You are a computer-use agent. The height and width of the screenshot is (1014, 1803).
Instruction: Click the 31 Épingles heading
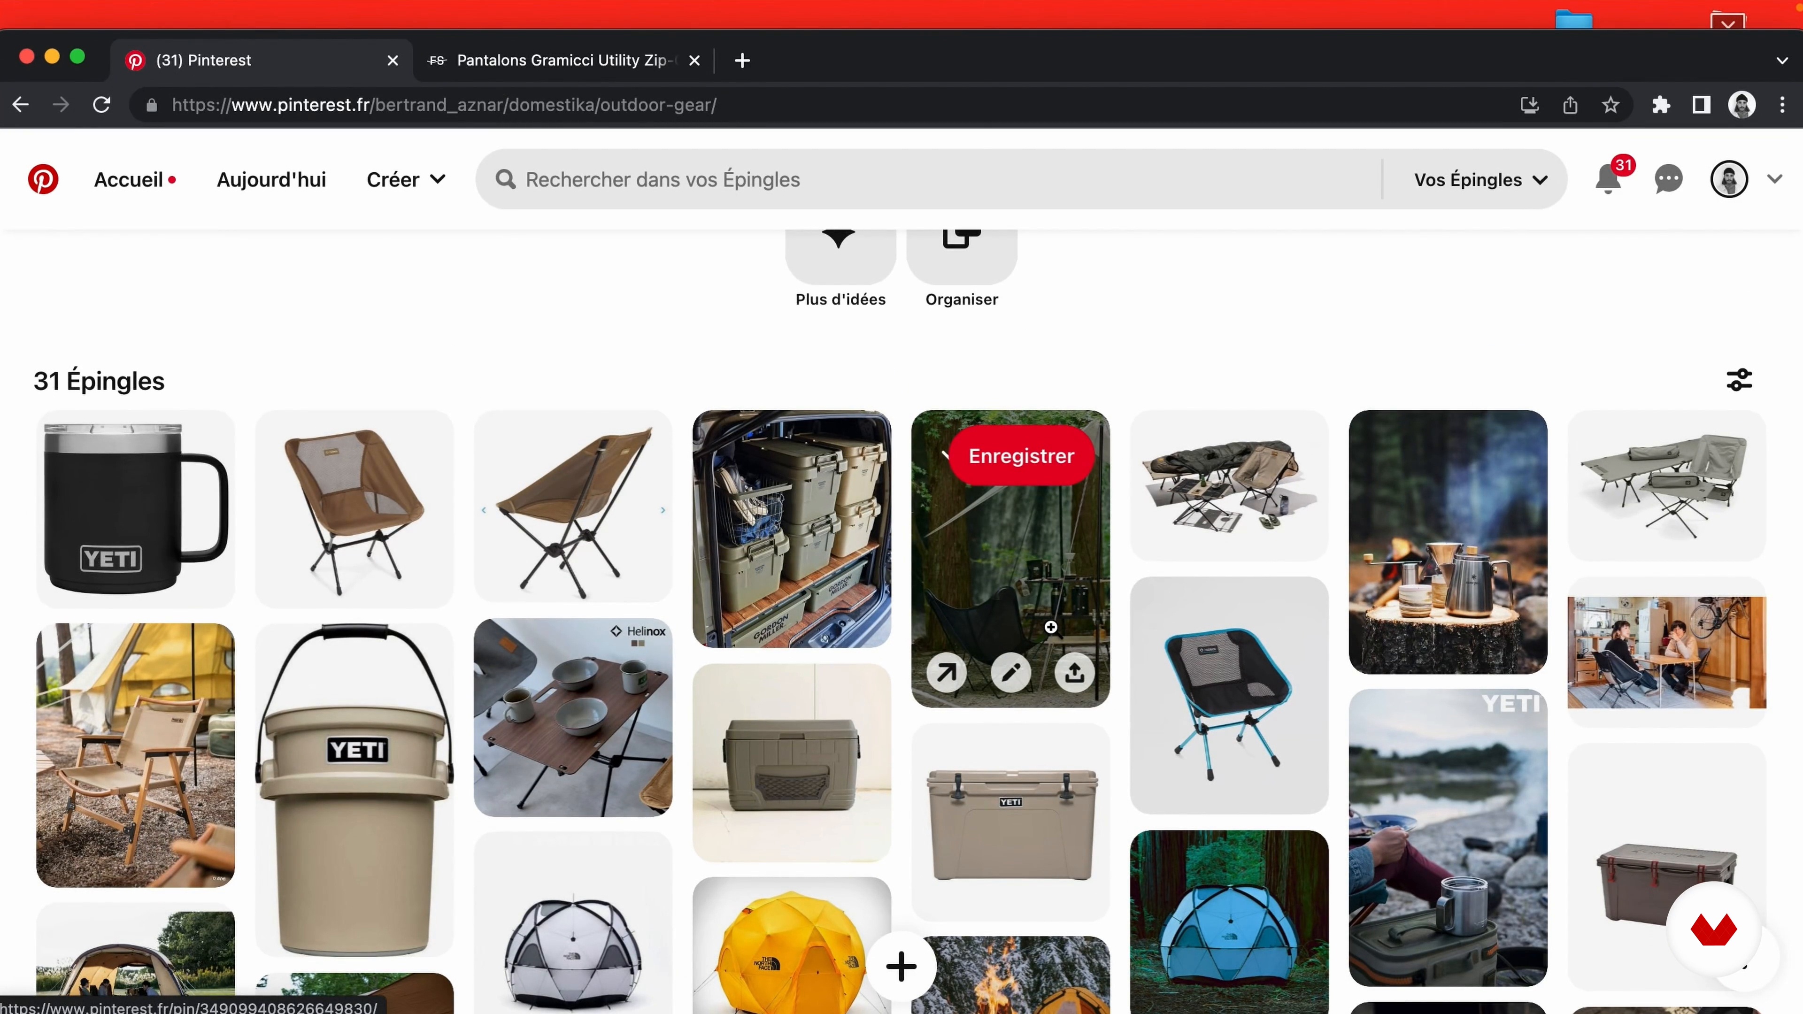click(99, 381)
